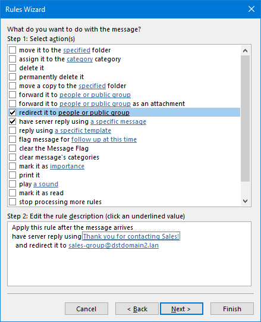Click the actions list scroll-down arrow

pyautogui.click(x=245, y=201)
